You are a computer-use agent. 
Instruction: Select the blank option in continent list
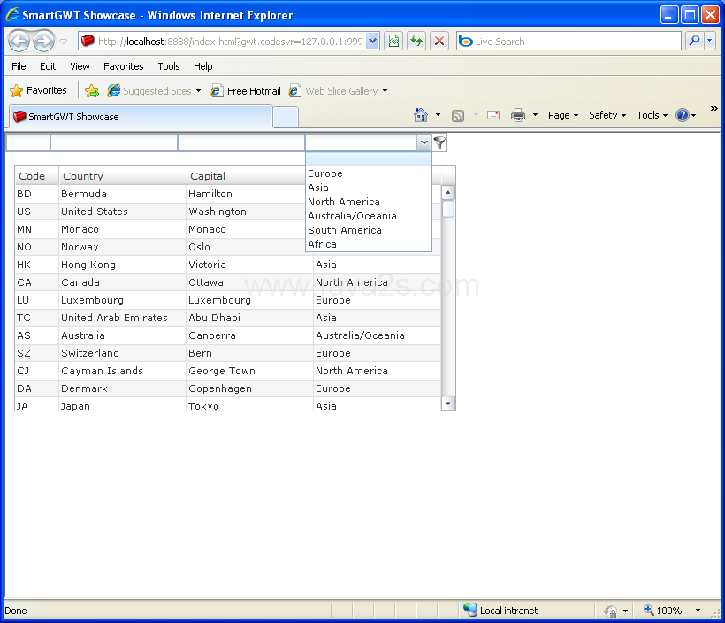369,159
